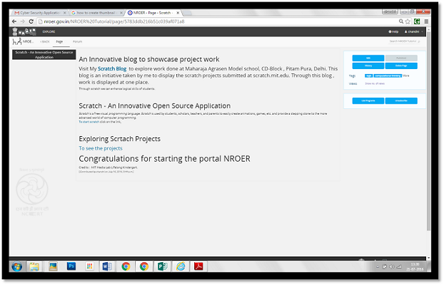This screenshot has height=285, width=444.
Task: Click the Edit button
Action: 368,58
